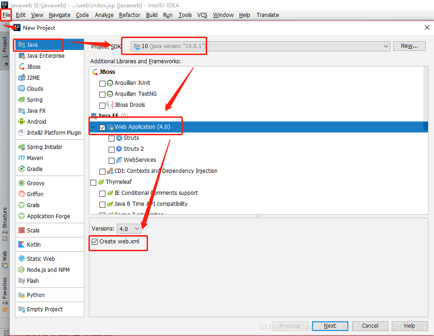This screenshot has width=434, height=336.
Task: Pick the Android robot icon
Action: (x=22, y=122)
